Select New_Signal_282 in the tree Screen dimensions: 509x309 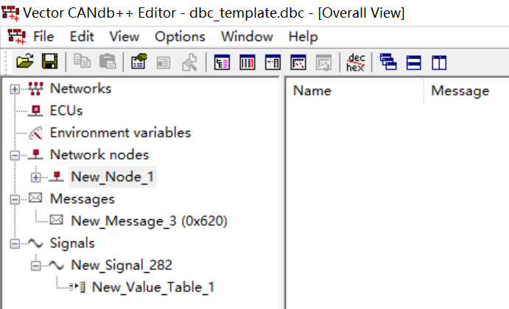122,266
